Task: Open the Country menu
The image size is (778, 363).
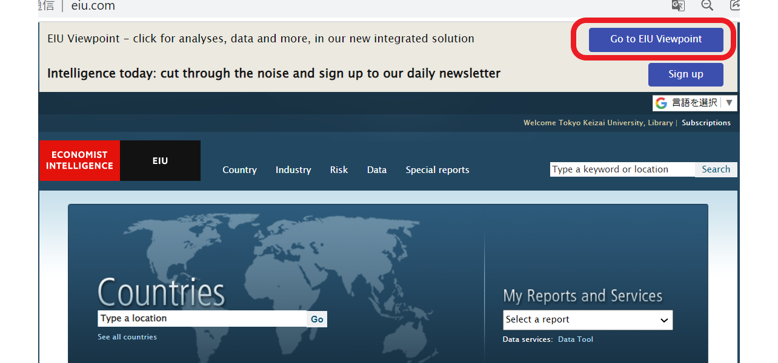Action: point(239,170)
